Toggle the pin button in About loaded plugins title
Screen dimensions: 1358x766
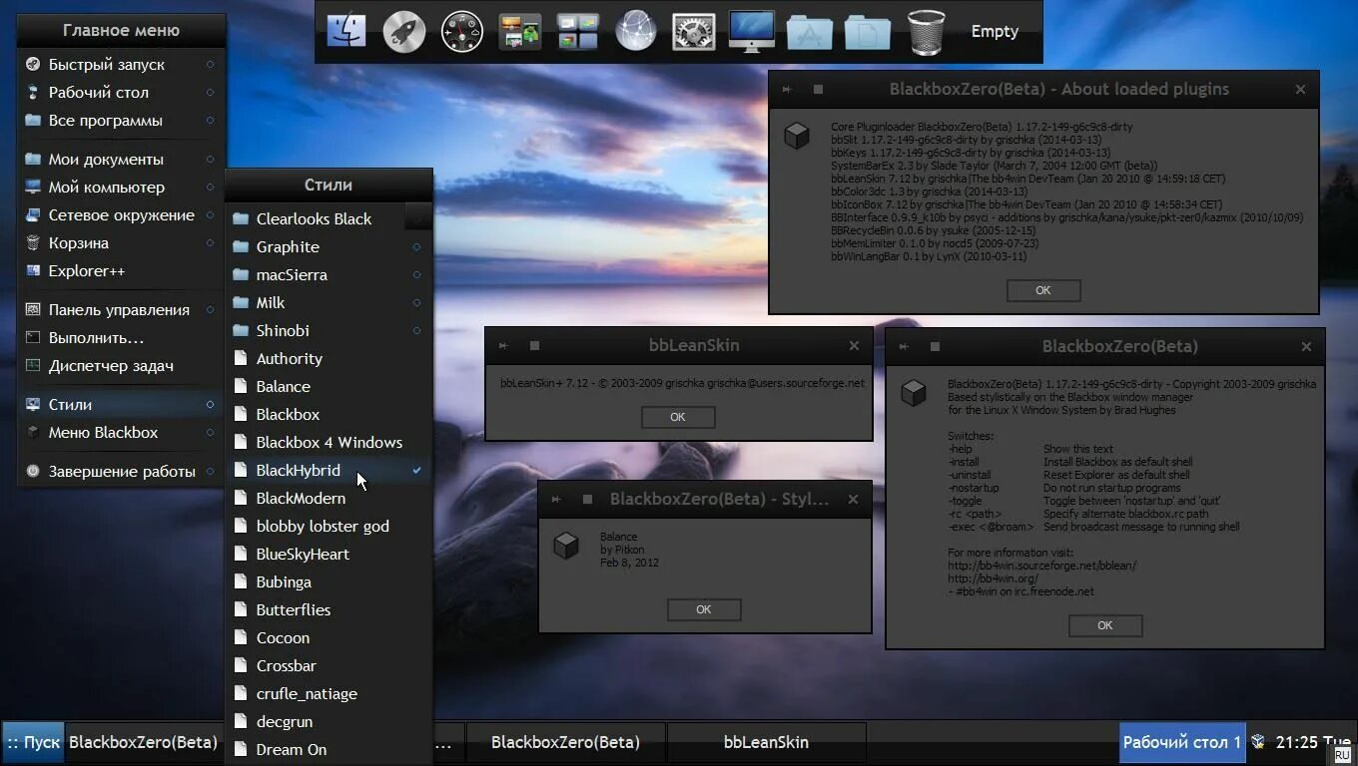tap(788, 89)
